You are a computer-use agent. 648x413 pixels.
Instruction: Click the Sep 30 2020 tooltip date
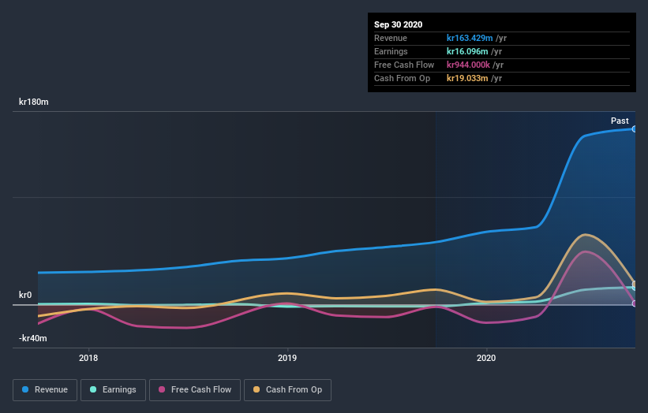pyautogui.click(x=398, y=24)
